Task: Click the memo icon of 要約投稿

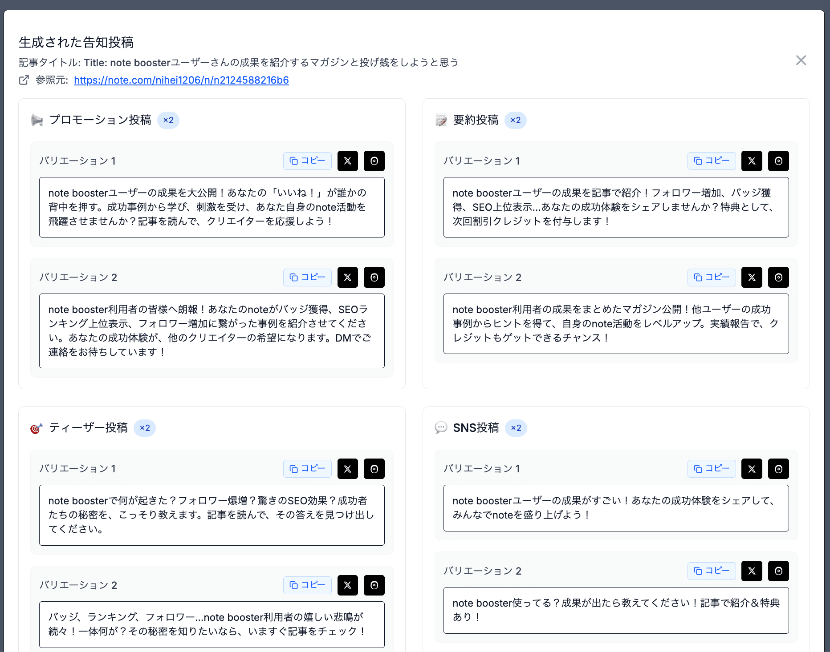Action: pyautogui.click(x=441, y=120)
